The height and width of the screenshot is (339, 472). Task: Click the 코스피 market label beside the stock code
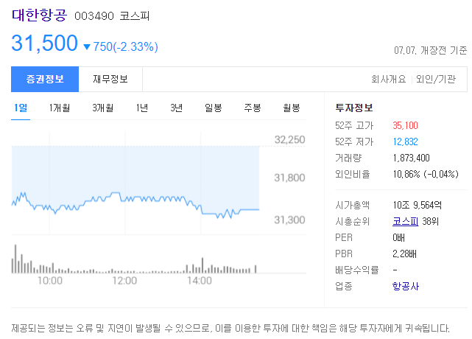[135, 16]
